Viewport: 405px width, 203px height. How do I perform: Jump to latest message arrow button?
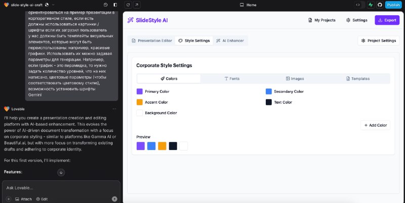[61, 172]
